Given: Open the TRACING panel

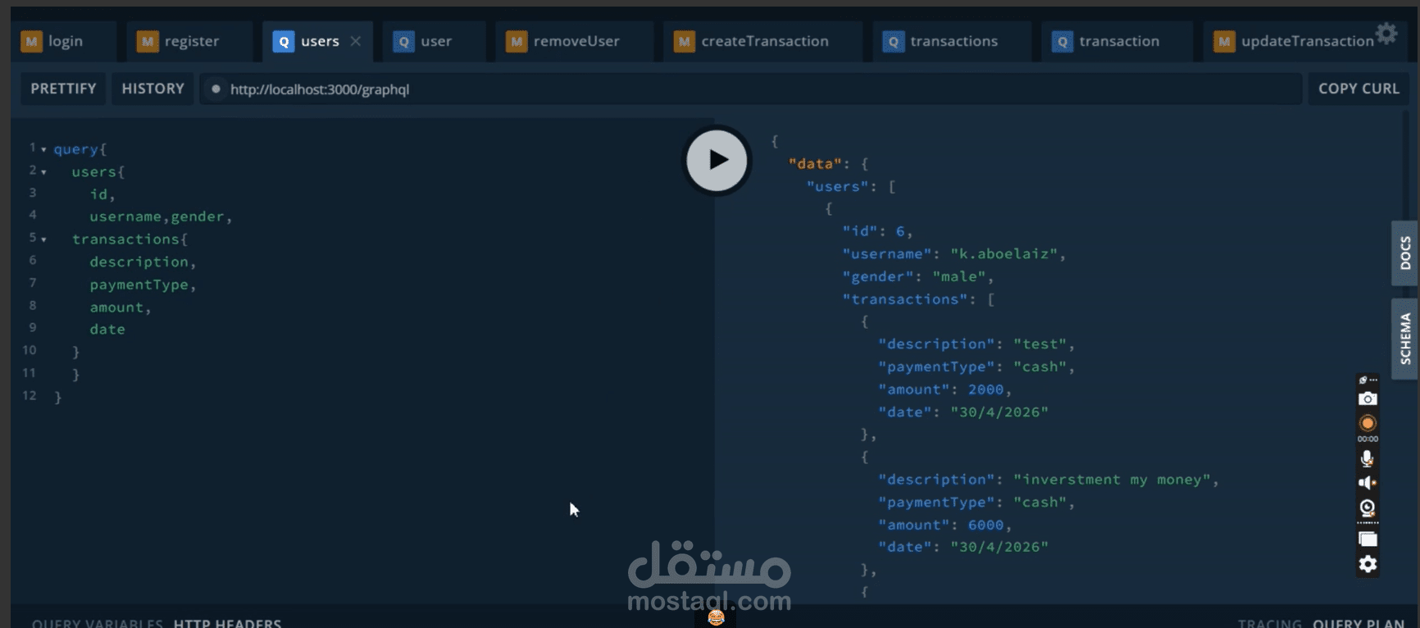Looking at the screenshot, I should tap(1269, 622).
